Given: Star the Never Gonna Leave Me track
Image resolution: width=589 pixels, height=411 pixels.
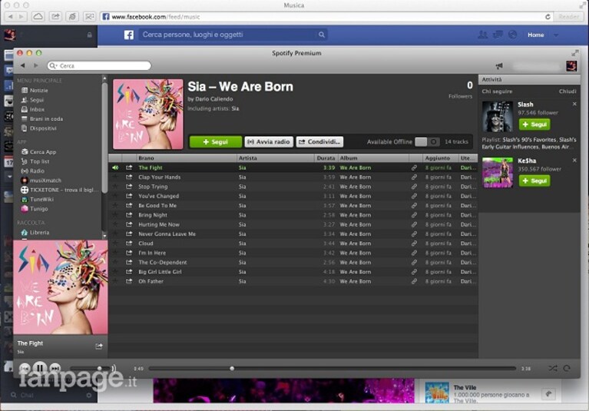Looking at the screenshot, I should coord(115,234).
